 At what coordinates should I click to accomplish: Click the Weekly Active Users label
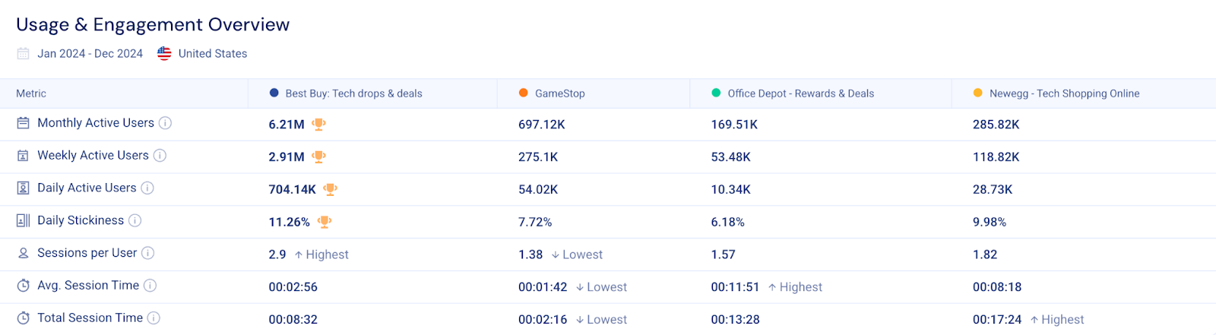tap(93, 156)
